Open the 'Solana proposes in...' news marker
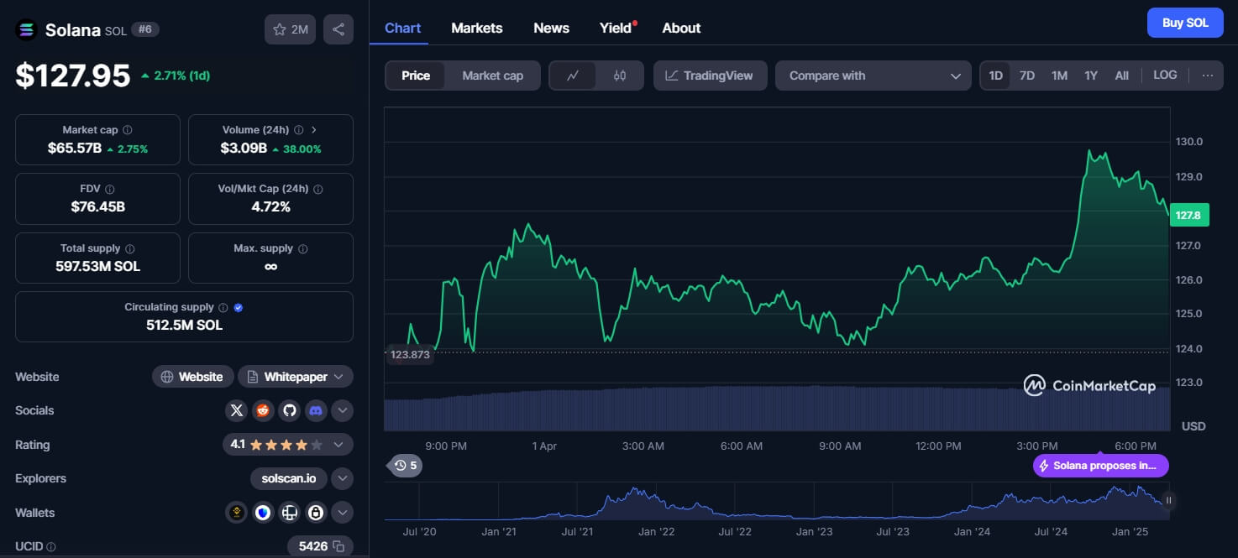This screenshot has width=1238, height=558. [1100, 466]
